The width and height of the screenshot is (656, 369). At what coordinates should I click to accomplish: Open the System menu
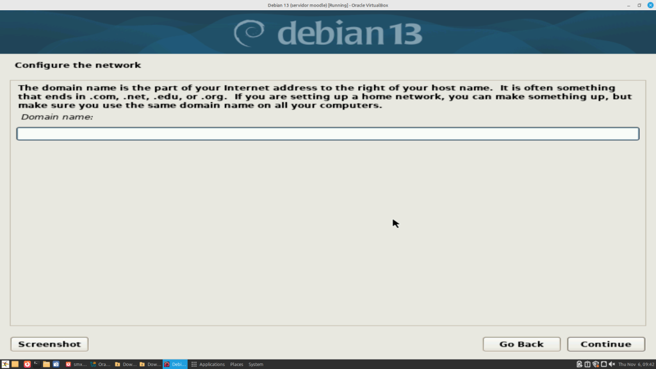256,364
